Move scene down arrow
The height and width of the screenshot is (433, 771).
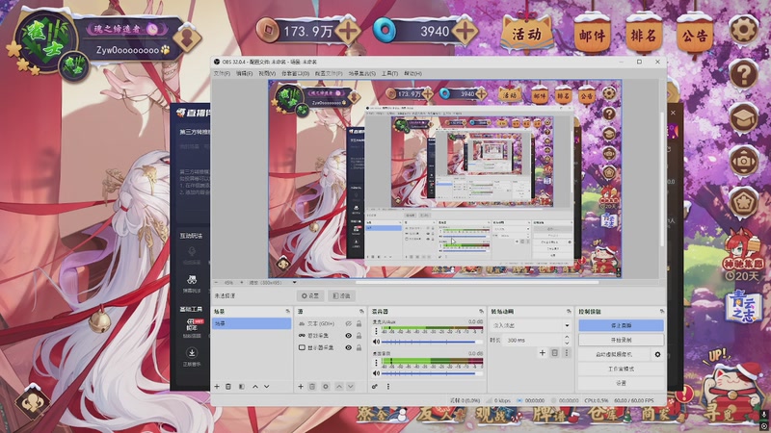point(267,387)
